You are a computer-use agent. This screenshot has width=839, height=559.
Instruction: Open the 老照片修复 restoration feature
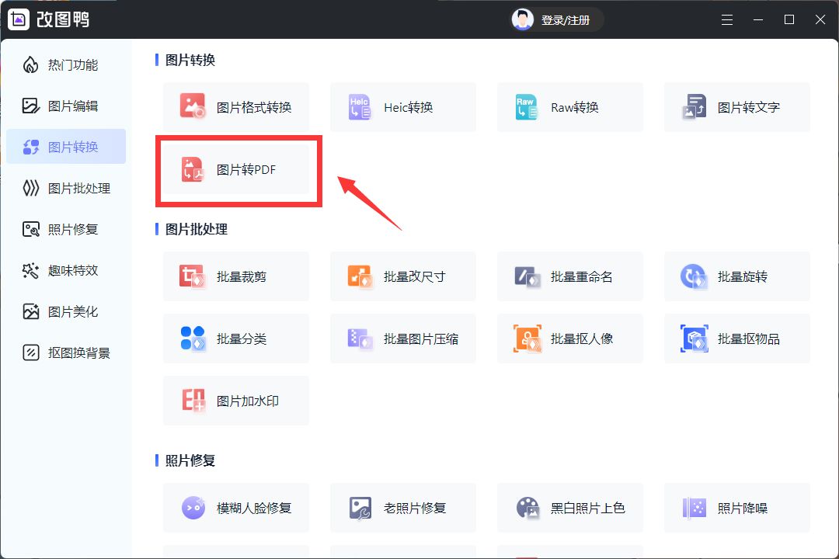[402, 508]
